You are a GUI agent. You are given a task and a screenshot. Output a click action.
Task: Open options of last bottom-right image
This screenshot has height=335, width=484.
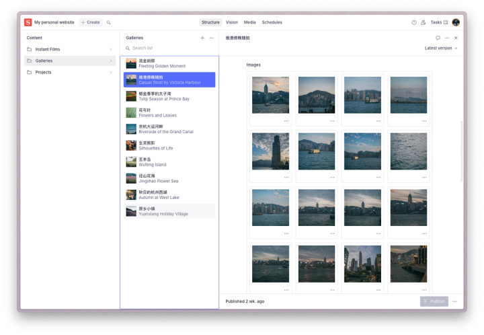(x=424, y=290)
